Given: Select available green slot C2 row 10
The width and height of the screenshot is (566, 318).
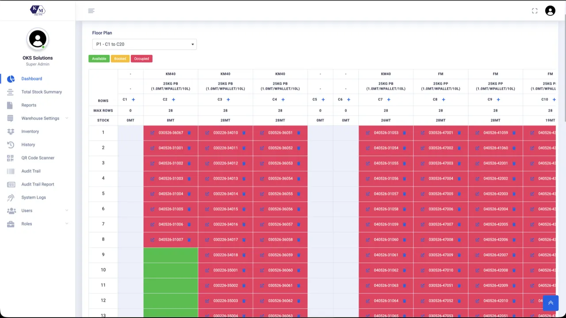Looking at the screenshot, I should pos(171,270).
